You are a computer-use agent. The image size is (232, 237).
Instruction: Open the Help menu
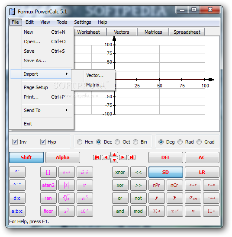[x=103, y=22]
